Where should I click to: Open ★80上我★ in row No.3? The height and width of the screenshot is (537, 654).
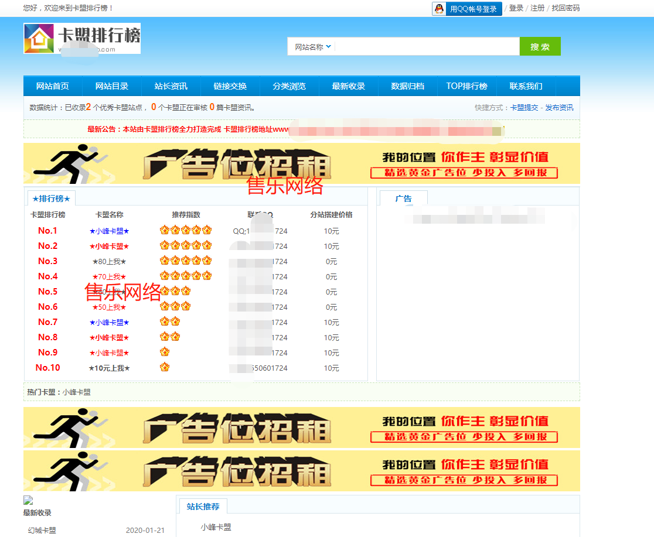pyautogui.click(x=109, y=261)
